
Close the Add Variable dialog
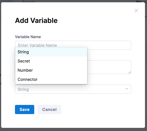tap(136, 11)
